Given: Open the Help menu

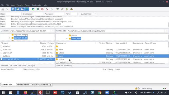Looking at the screenshot, I should pyautogui.click(x=45, y=5).
